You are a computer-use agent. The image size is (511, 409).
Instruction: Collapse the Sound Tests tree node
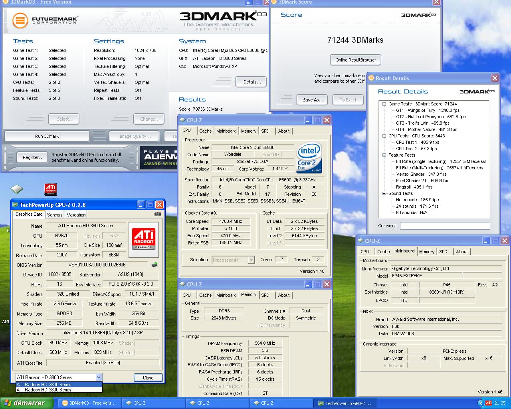click(384, 193)
